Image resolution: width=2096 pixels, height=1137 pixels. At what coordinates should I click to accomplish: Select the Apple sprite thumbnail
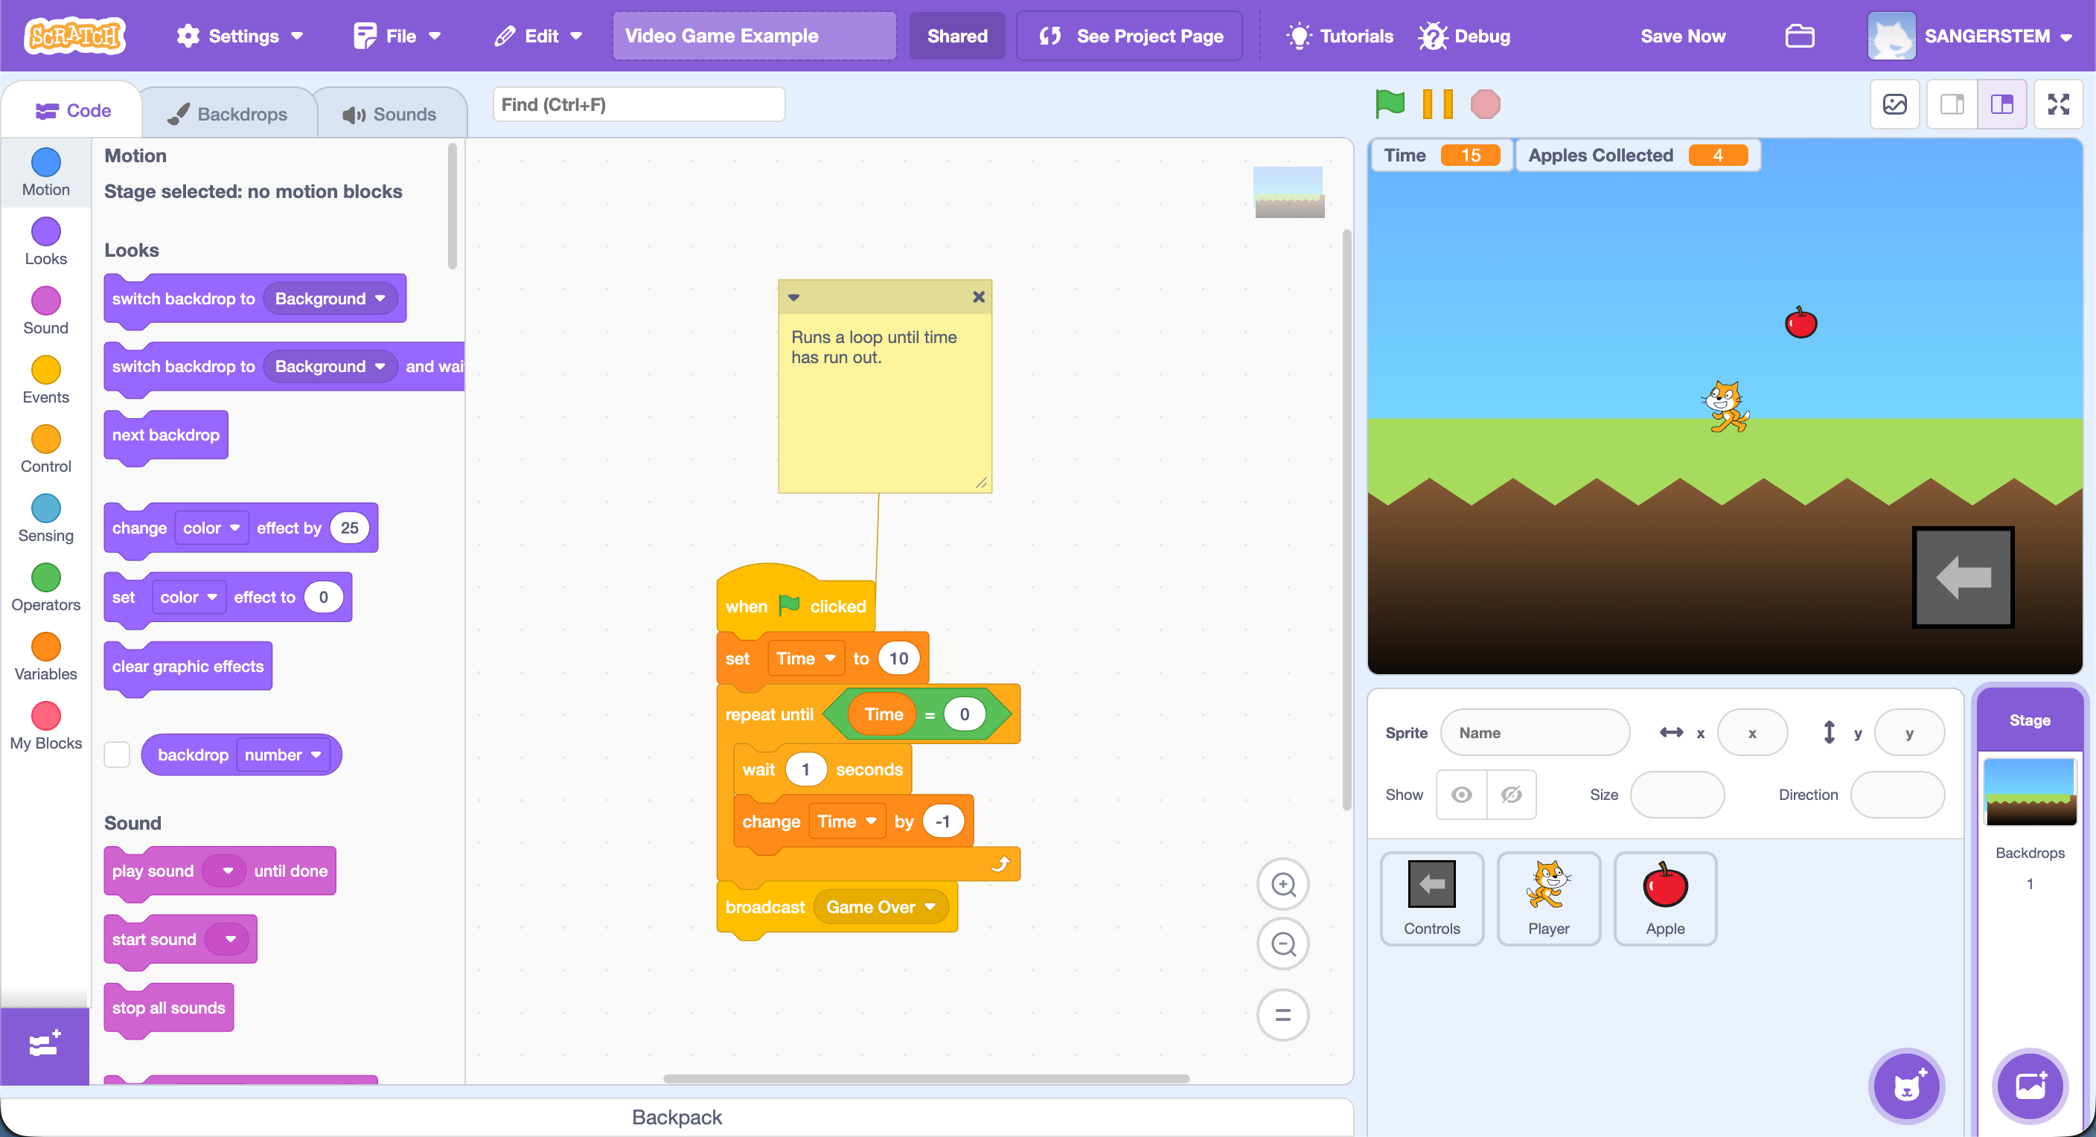(x=1665, y=898)
